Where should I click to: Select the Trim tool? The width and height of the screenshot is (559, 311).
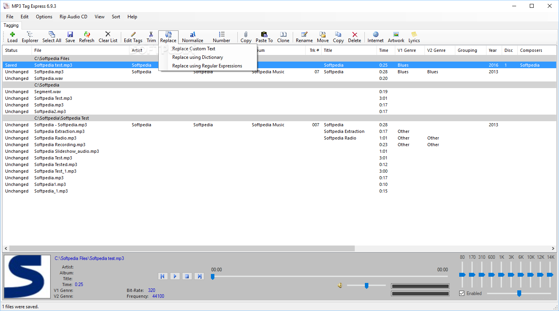[x=151, y=37]
